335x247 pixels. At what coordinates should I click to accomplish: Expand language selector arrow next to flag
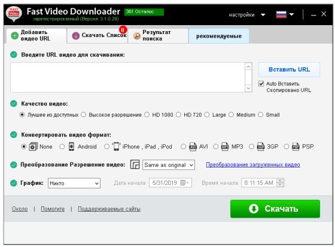[x=291, y=14]
